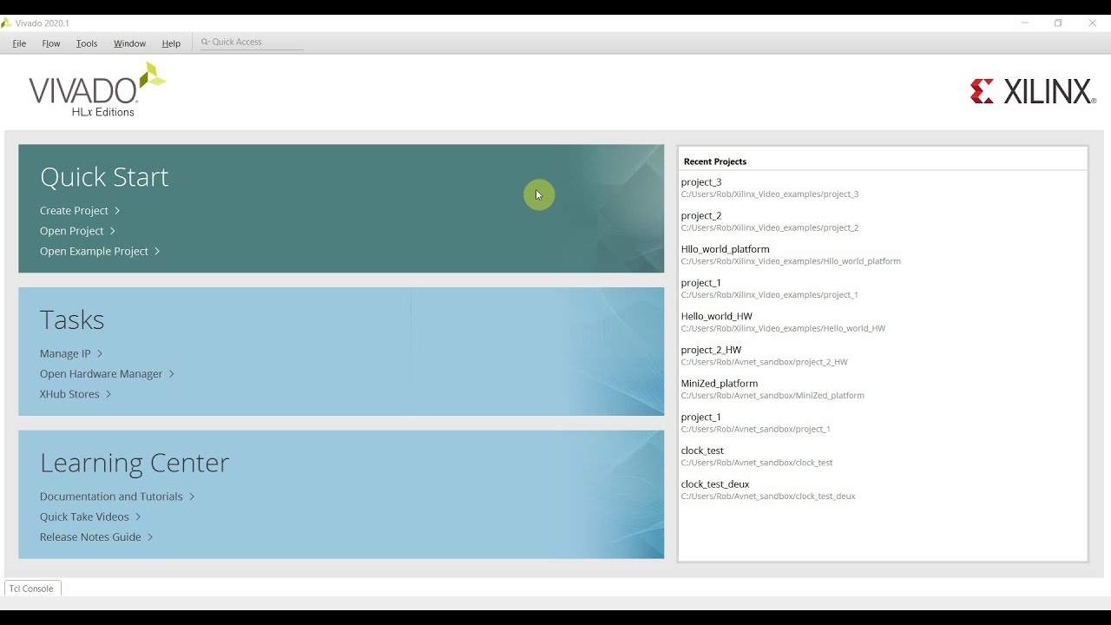
Task: Minimize the Vivado window
Action: coord(1024,23)
